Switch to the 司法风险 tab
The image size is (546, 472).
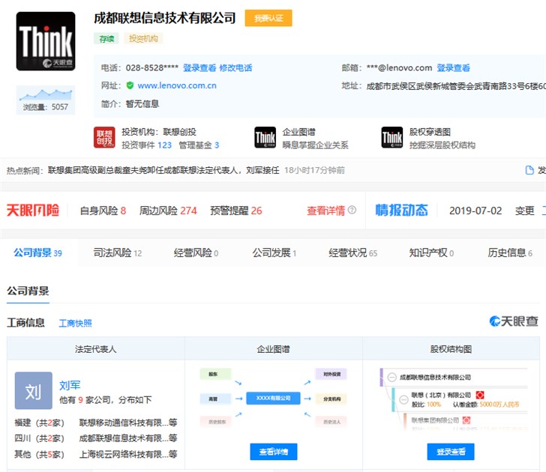[x=117, y=253]
